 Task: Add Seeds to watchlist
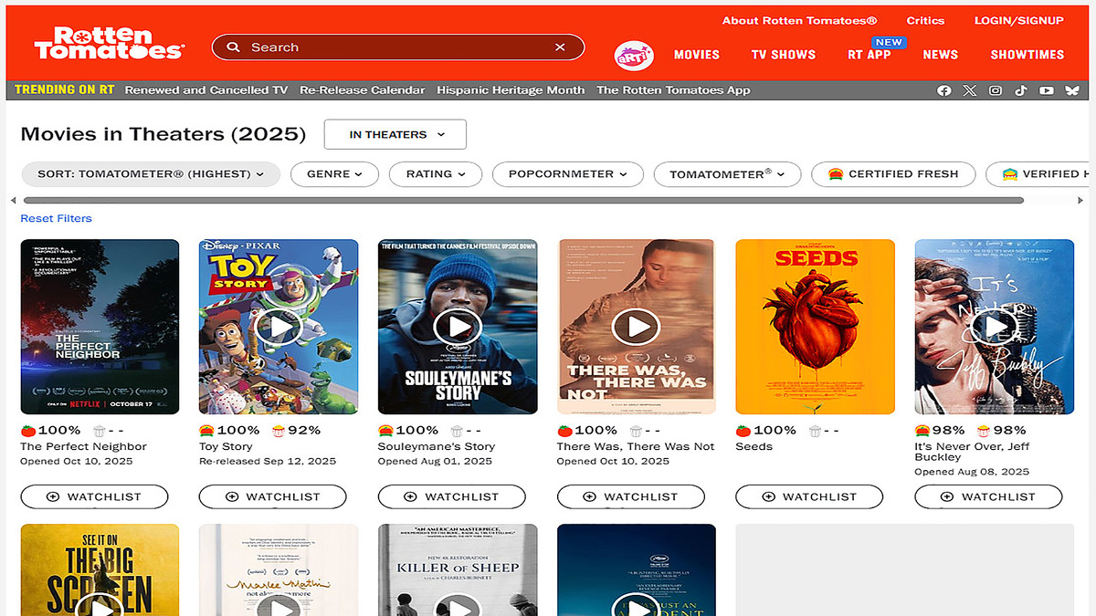(x=809, y=496)
